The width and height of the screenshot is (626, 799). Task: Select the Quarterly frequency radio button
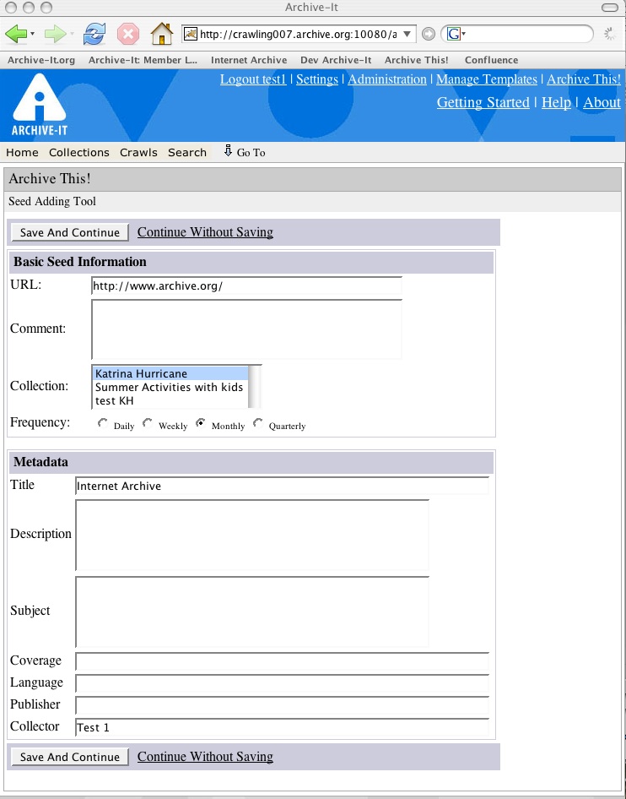(x=258, y=423)
